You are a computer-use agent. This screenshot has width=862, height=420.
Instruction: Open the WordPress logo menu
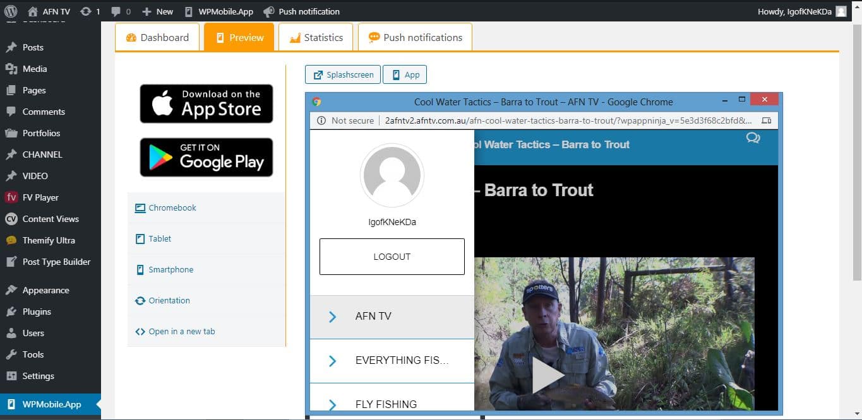pos(10,11)
